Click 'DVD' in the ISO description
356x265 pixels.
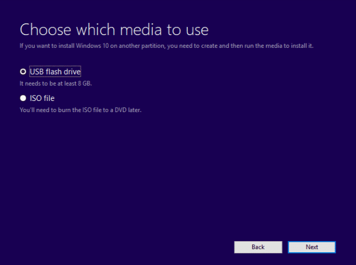tap(121, 110)
